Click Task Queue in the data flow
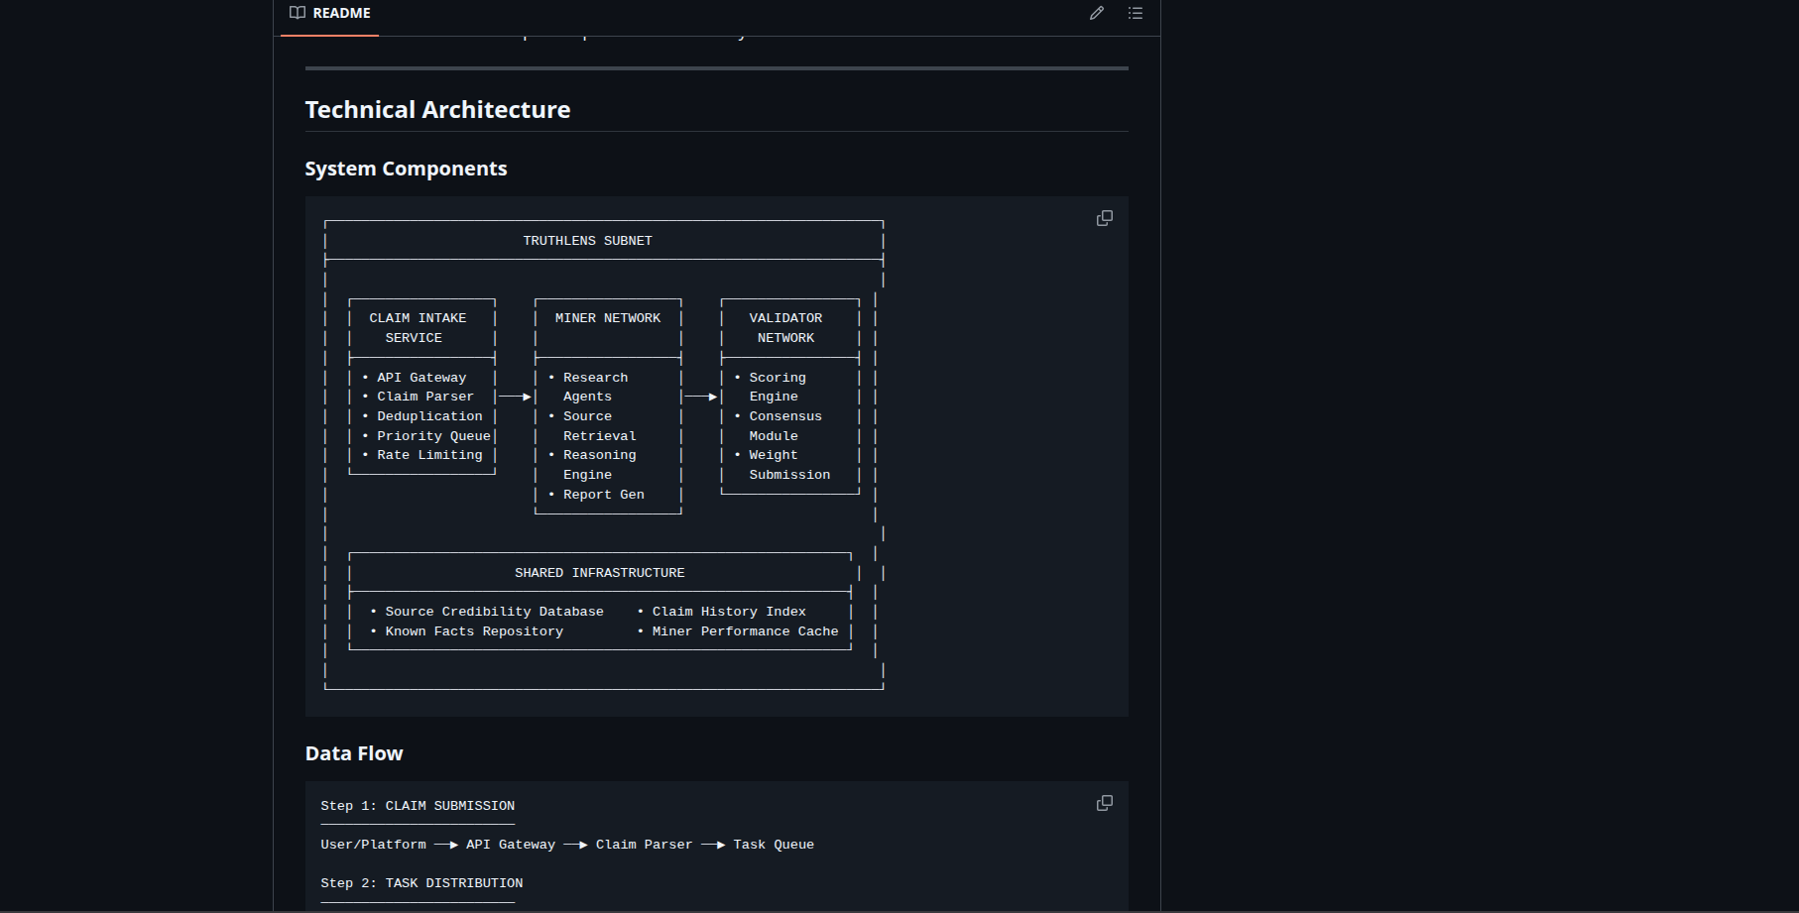 tap(774, 845)
